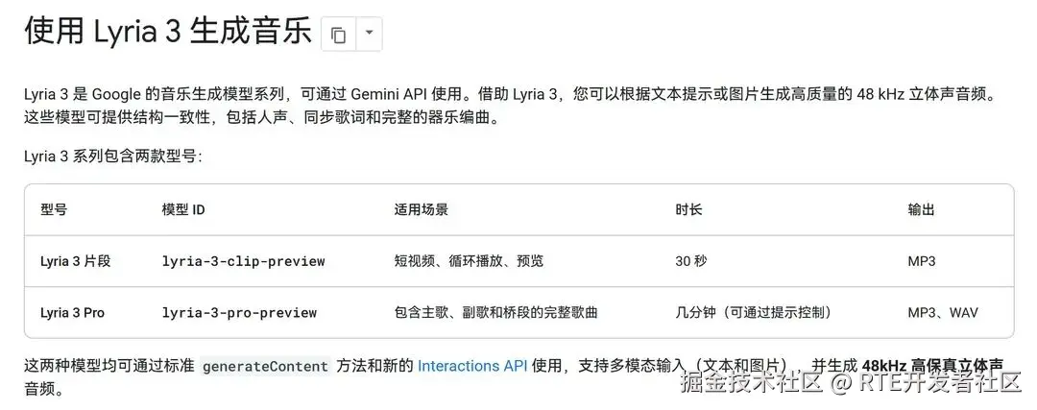Screen dimensions: 1037x410
Task: Click the line 'Lyria 3 系列包含两款型号：'
Action: (x=112, y=157)
